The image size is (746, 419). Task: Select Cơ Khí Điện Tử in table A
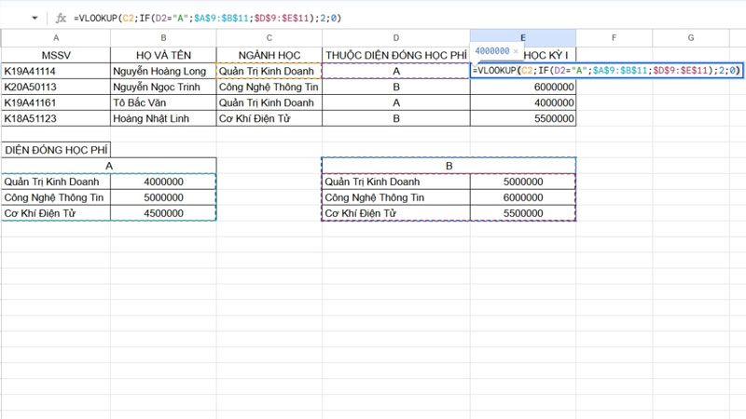click(x=56, y=213)
